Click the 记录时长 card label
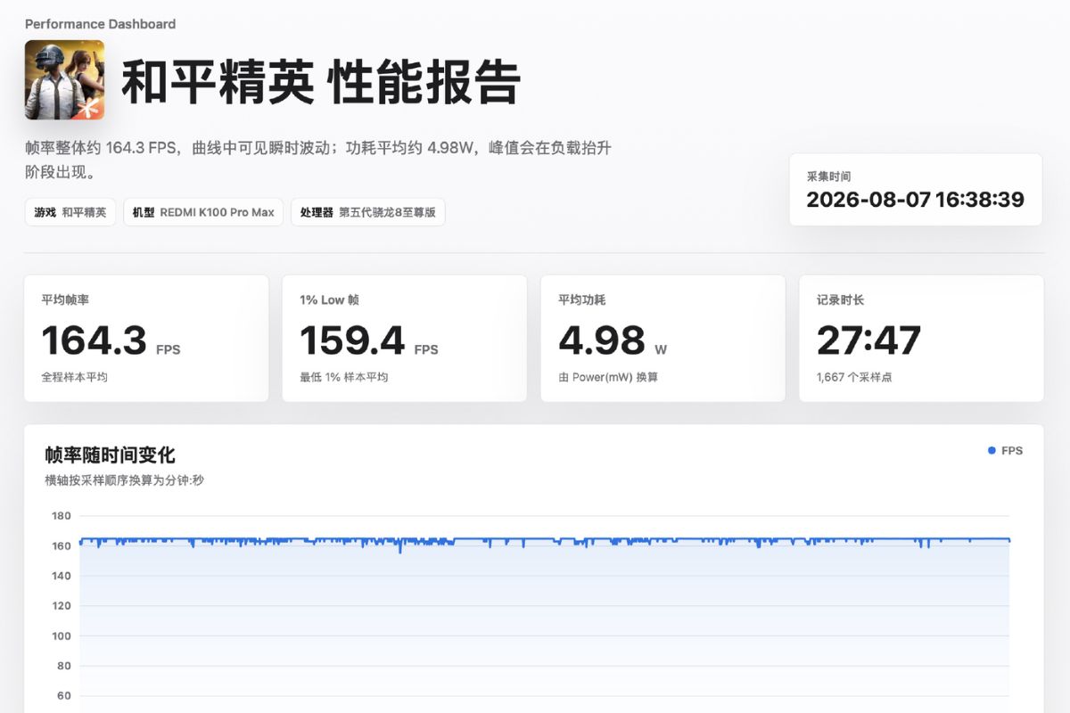 point(841,300)
